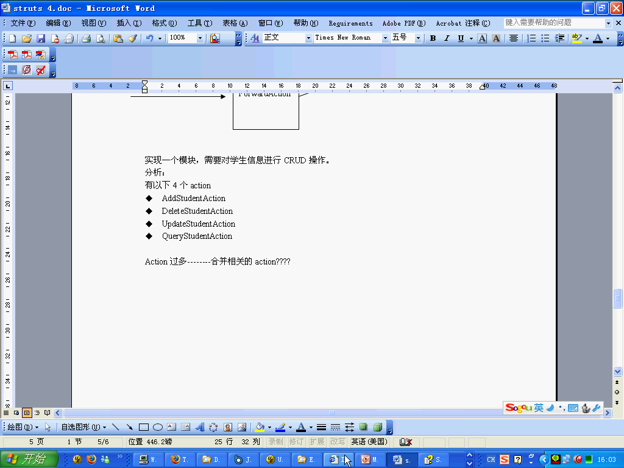
Task: Print the document using the printer icon
Action: (87, 38)
